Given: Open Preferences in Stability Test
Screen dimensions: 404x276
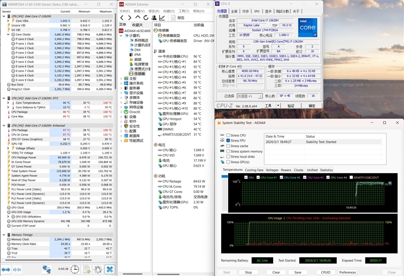Looking at the screenshot, I should pos(347,272).
